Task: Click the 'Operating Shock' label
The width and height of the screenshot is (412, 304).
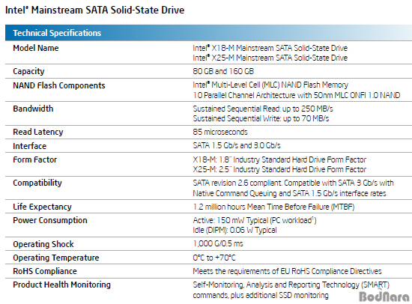Action: tap(43, 244)
